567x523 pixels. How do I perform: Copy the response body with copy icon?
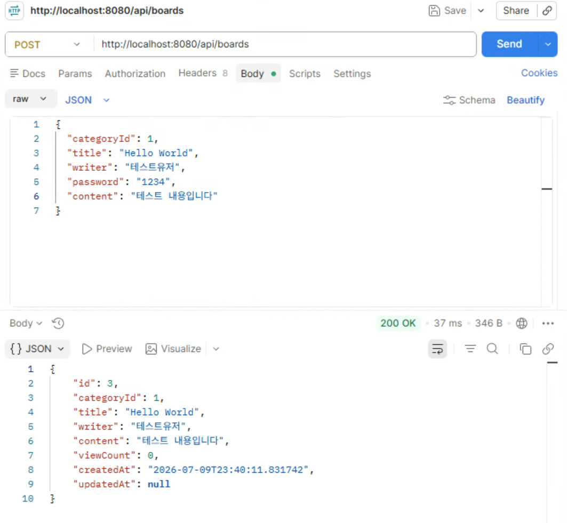pos(525,349)
